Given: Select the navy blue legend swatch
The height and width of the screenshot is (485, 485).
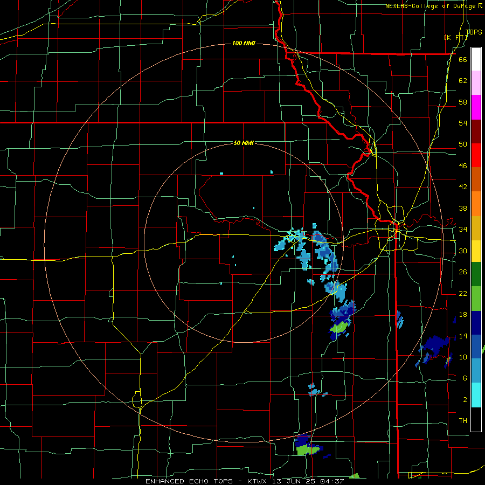Looking at the screenshot, I should (476, 323).
